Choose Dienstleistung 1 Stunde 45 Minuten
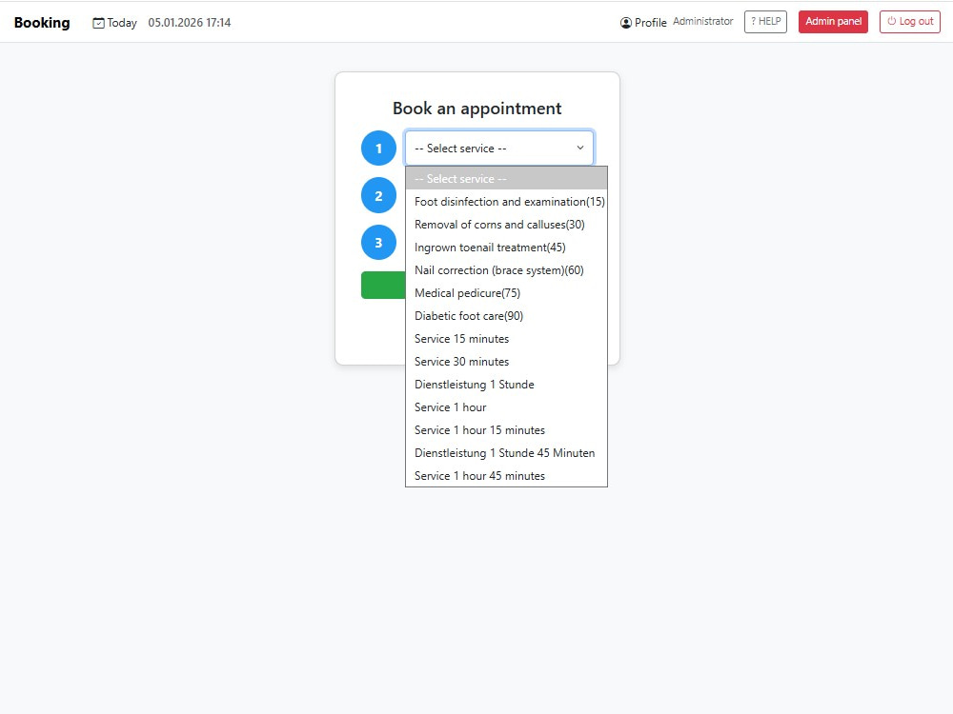The image size is (953, 714). [x=506, y=453]
